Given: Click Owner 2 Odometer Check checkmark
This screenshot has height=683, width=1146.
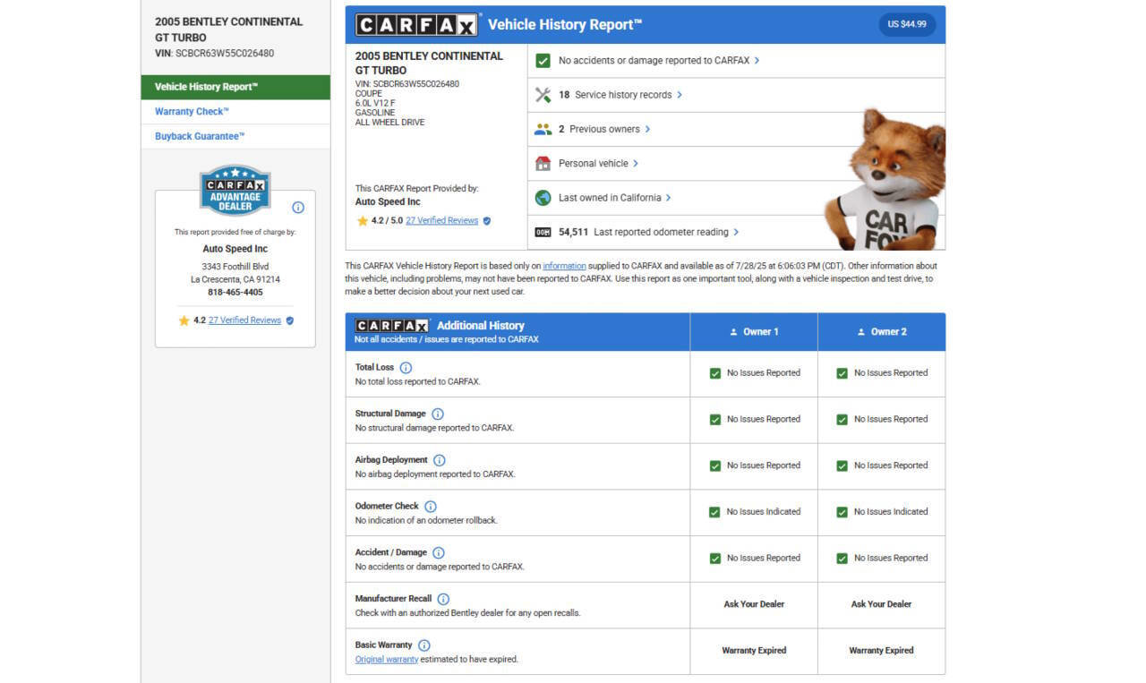Looking at the screenshot, I should click(x=842, y=512).
